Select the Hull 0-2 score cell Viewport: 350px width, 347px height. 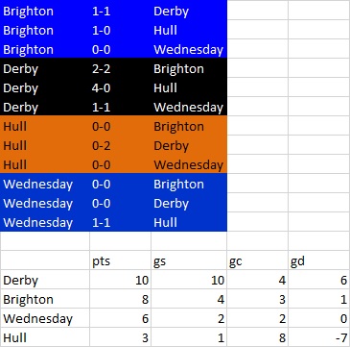[120, 146]
